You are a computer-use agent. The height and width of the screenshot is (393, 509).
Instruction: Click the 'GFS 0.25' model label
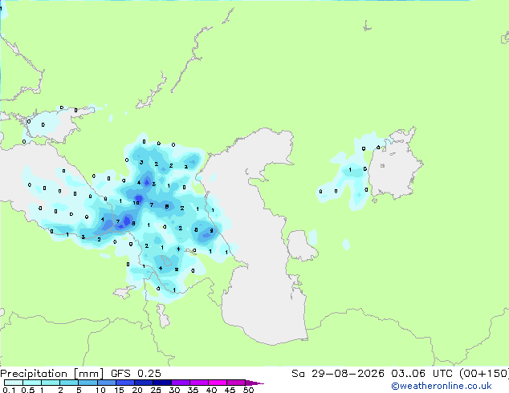pos(136,374)
